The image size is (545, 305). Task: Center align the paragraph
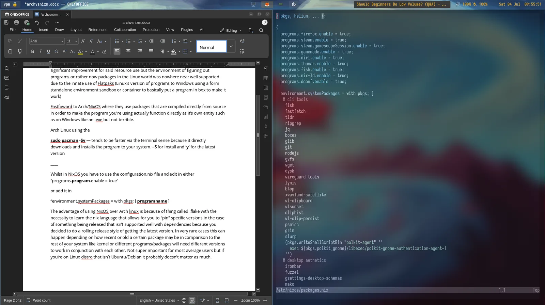[x=128, y=51]
